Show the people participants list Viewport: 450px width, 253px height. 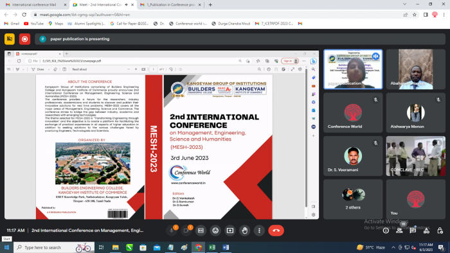coord(399,231)
